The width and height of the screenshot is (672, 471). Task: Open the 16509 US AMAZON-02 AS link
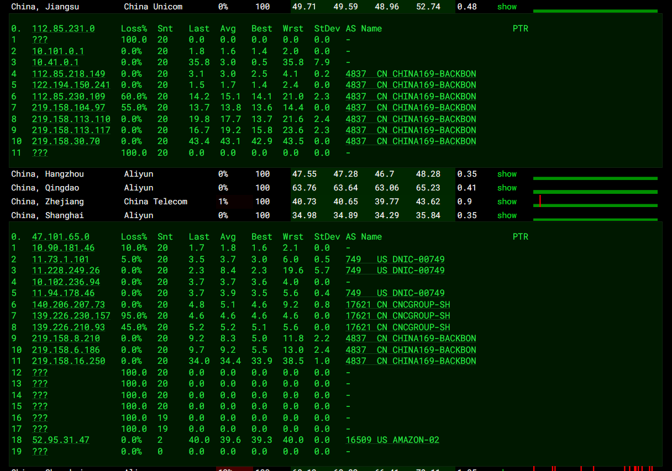pos(392,440)
